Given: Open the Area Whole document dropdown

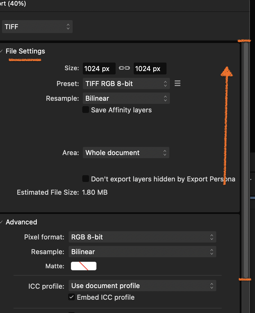Looking at the screenshot, I should pyautogui.click(x=126, y=153).
